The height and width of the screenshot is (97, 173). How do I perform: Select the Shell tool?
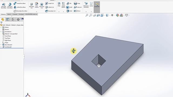pos(69,11)
